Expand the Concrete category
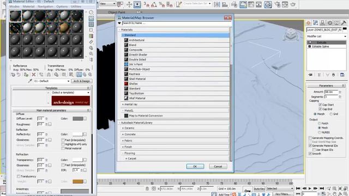Viewport: 349px width, 196px height. pyautogui.click(x=123, y=134)
